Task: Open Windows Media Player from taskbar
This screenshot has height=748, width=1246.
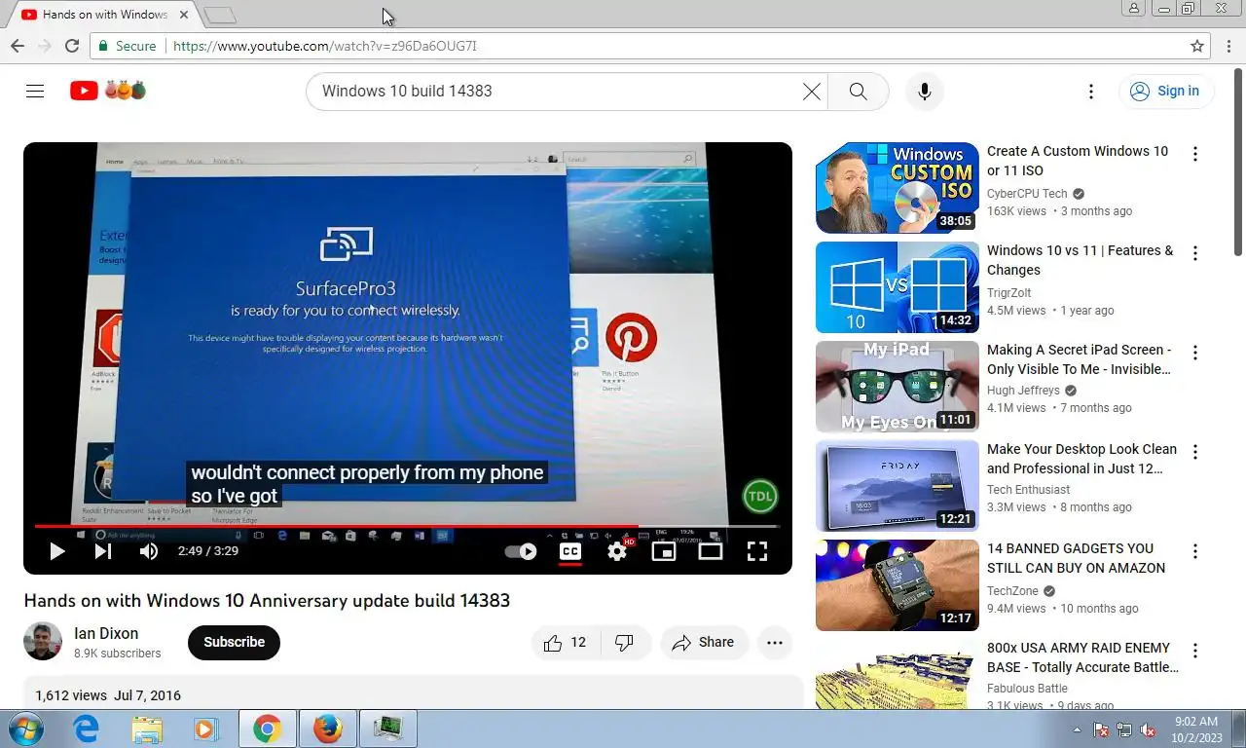Action: click(x=205, y=729)
